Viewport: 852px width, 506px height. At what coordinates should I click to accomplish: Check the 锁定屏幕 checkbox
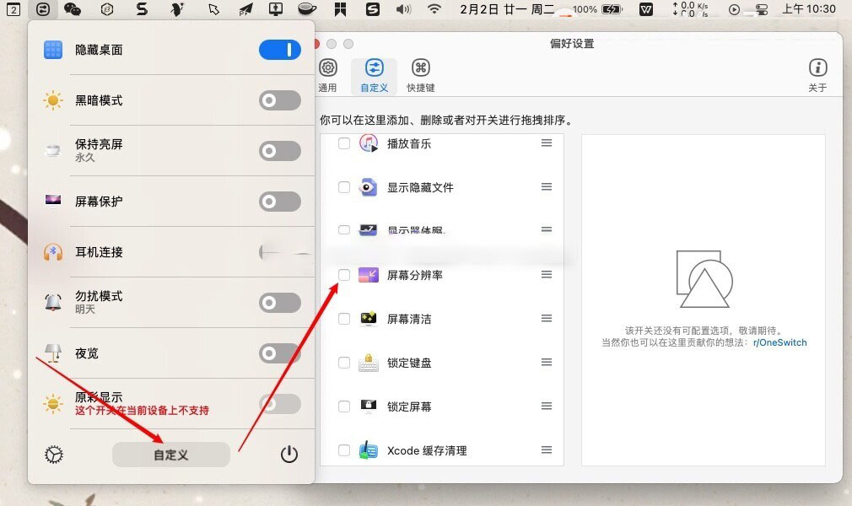(343, 406)
